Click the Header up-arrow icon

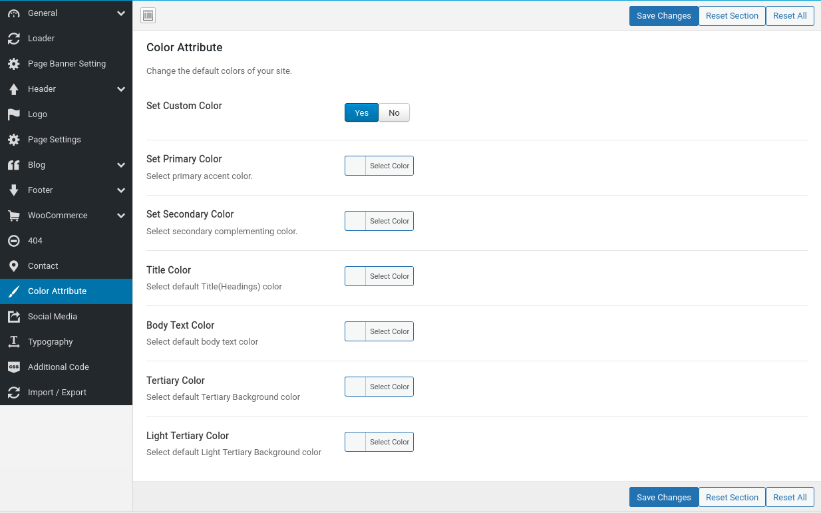tap(14, 89)
